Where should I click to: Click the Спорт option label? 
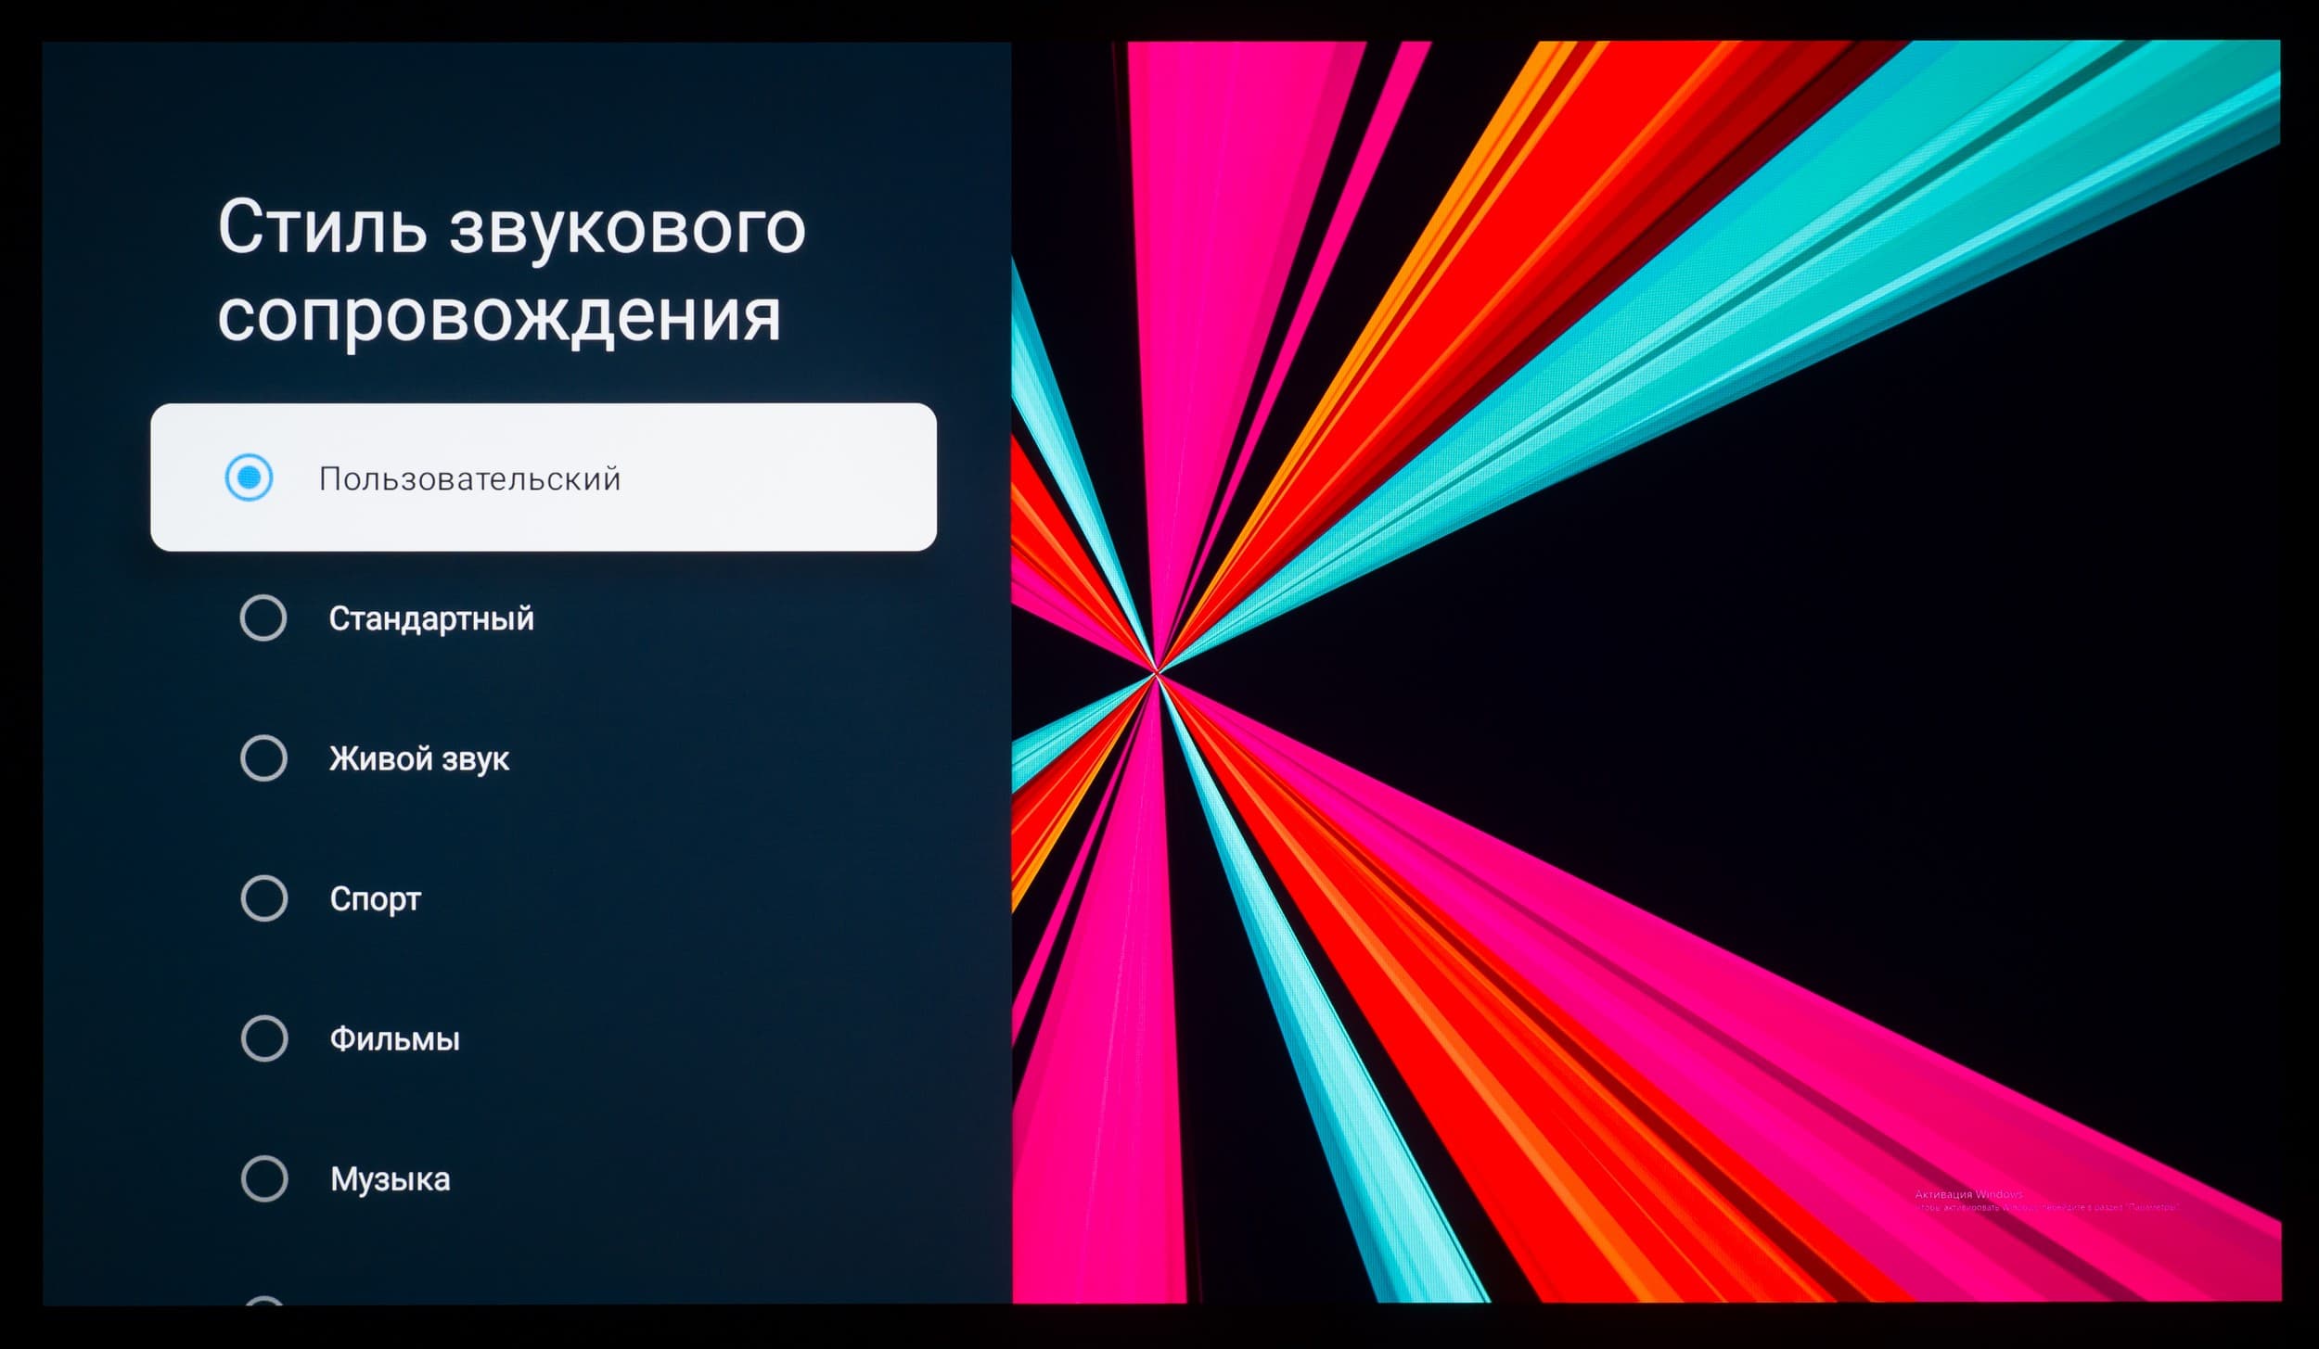pyautogui.click(x=376, y=899)
